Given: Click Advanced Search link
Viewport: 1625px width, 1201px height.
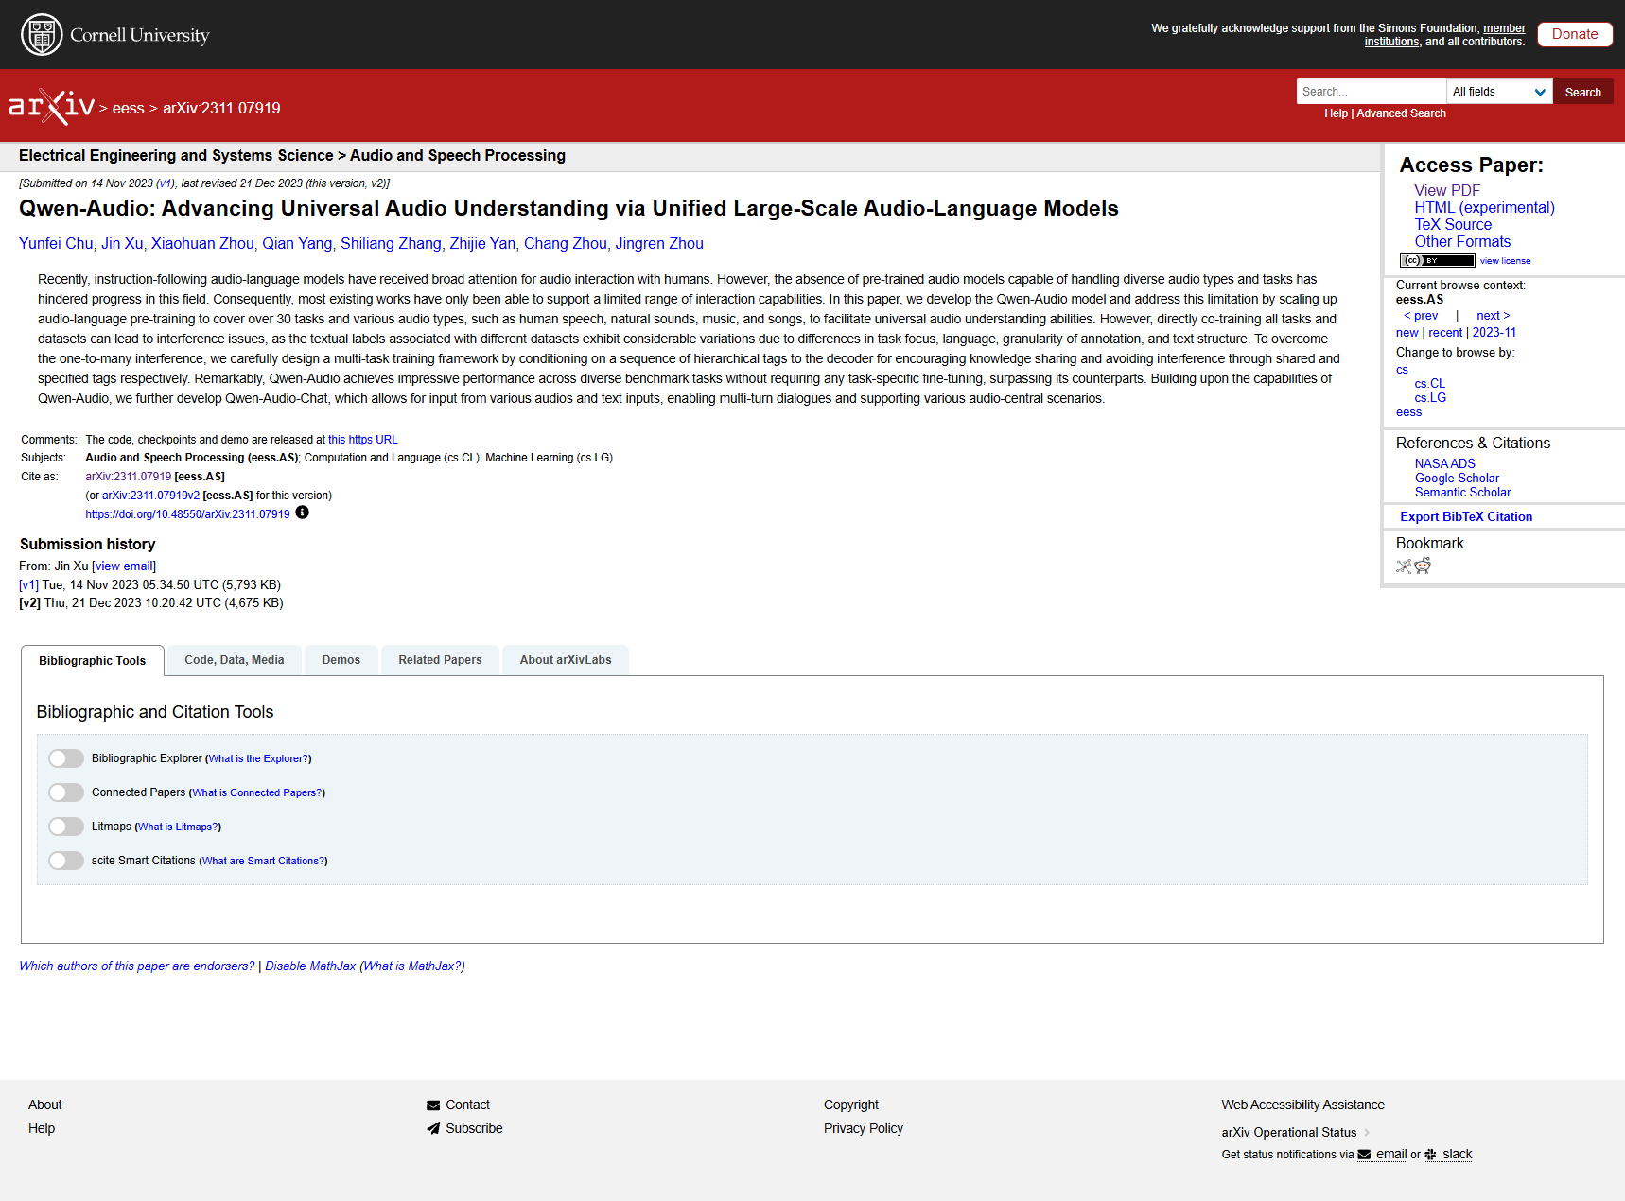Looking at the screenshot, I should 1401,113.
